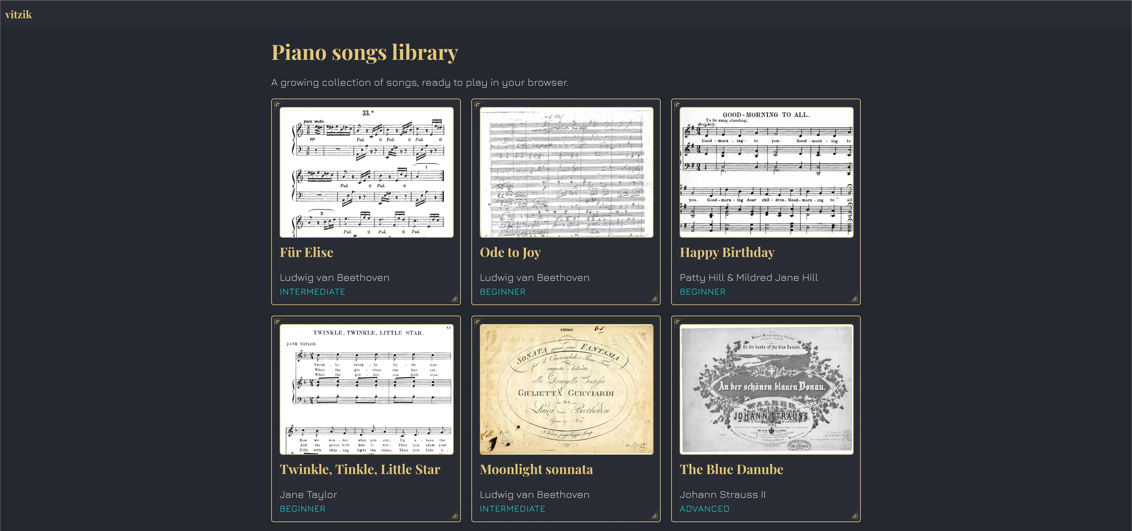Open the Ode to Joy manuscript thumbnail
The height and width of the screenshot is (531, 1132).
click(x=566, y=172)
